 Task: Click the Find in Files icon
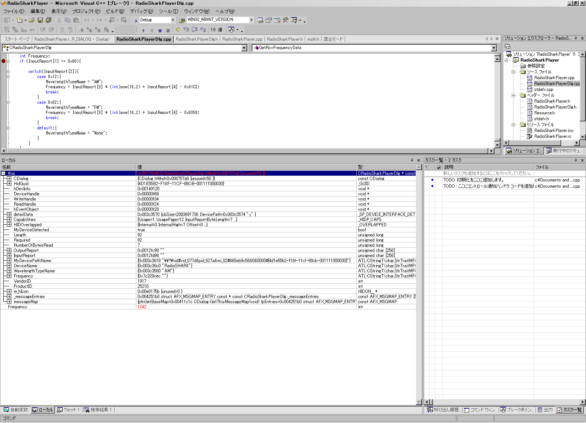tap(182, 20)
